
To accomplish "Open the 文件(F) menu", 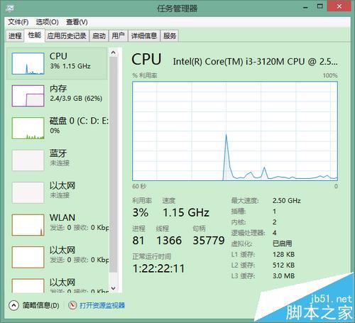I will coord(18,22).
